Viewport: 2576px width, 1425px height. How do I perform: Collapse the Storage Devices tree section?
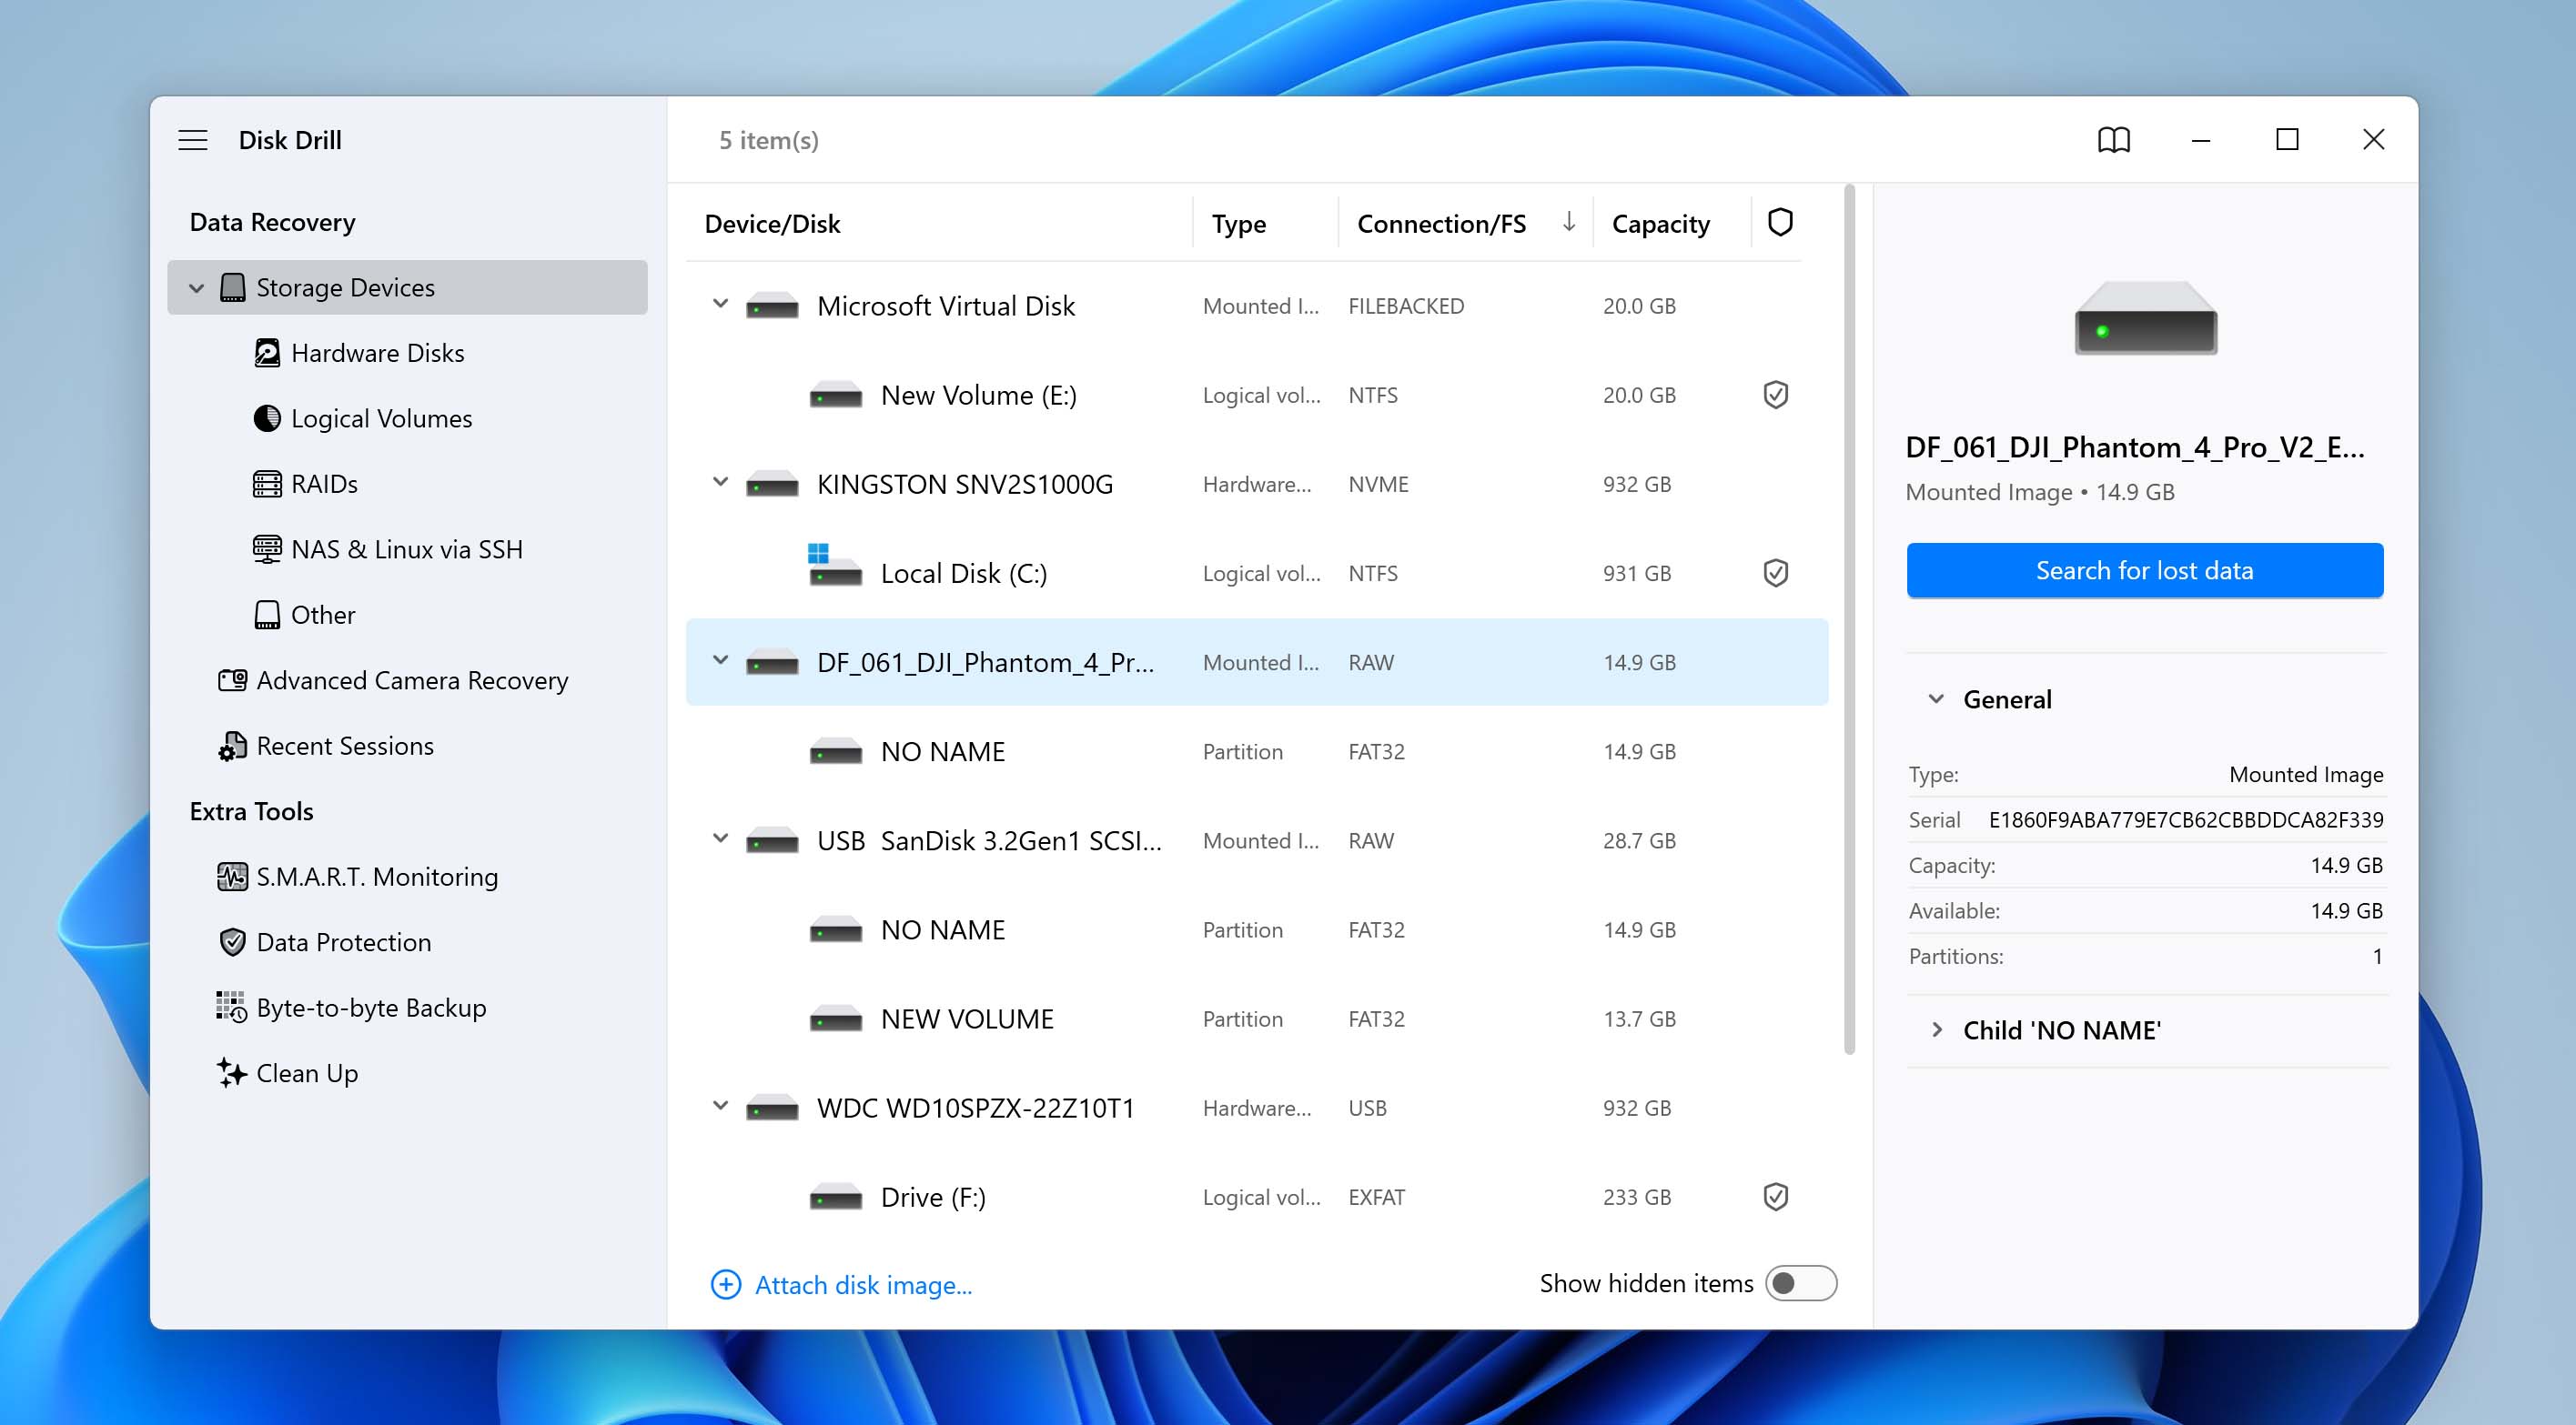[x=197, y=287]
